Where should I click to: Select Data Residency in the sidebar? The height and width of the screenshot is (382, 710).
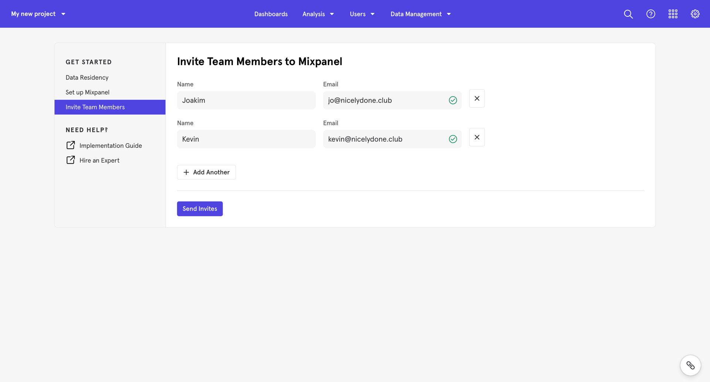[87, 77]
